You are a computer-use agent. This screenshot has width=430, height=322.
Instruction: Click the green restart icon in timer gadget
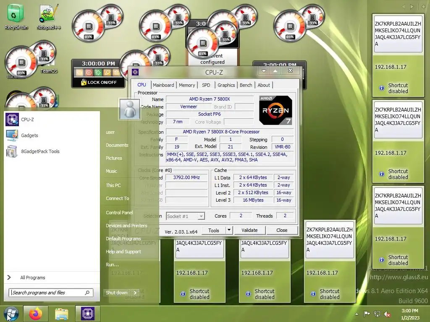(98, 73)
